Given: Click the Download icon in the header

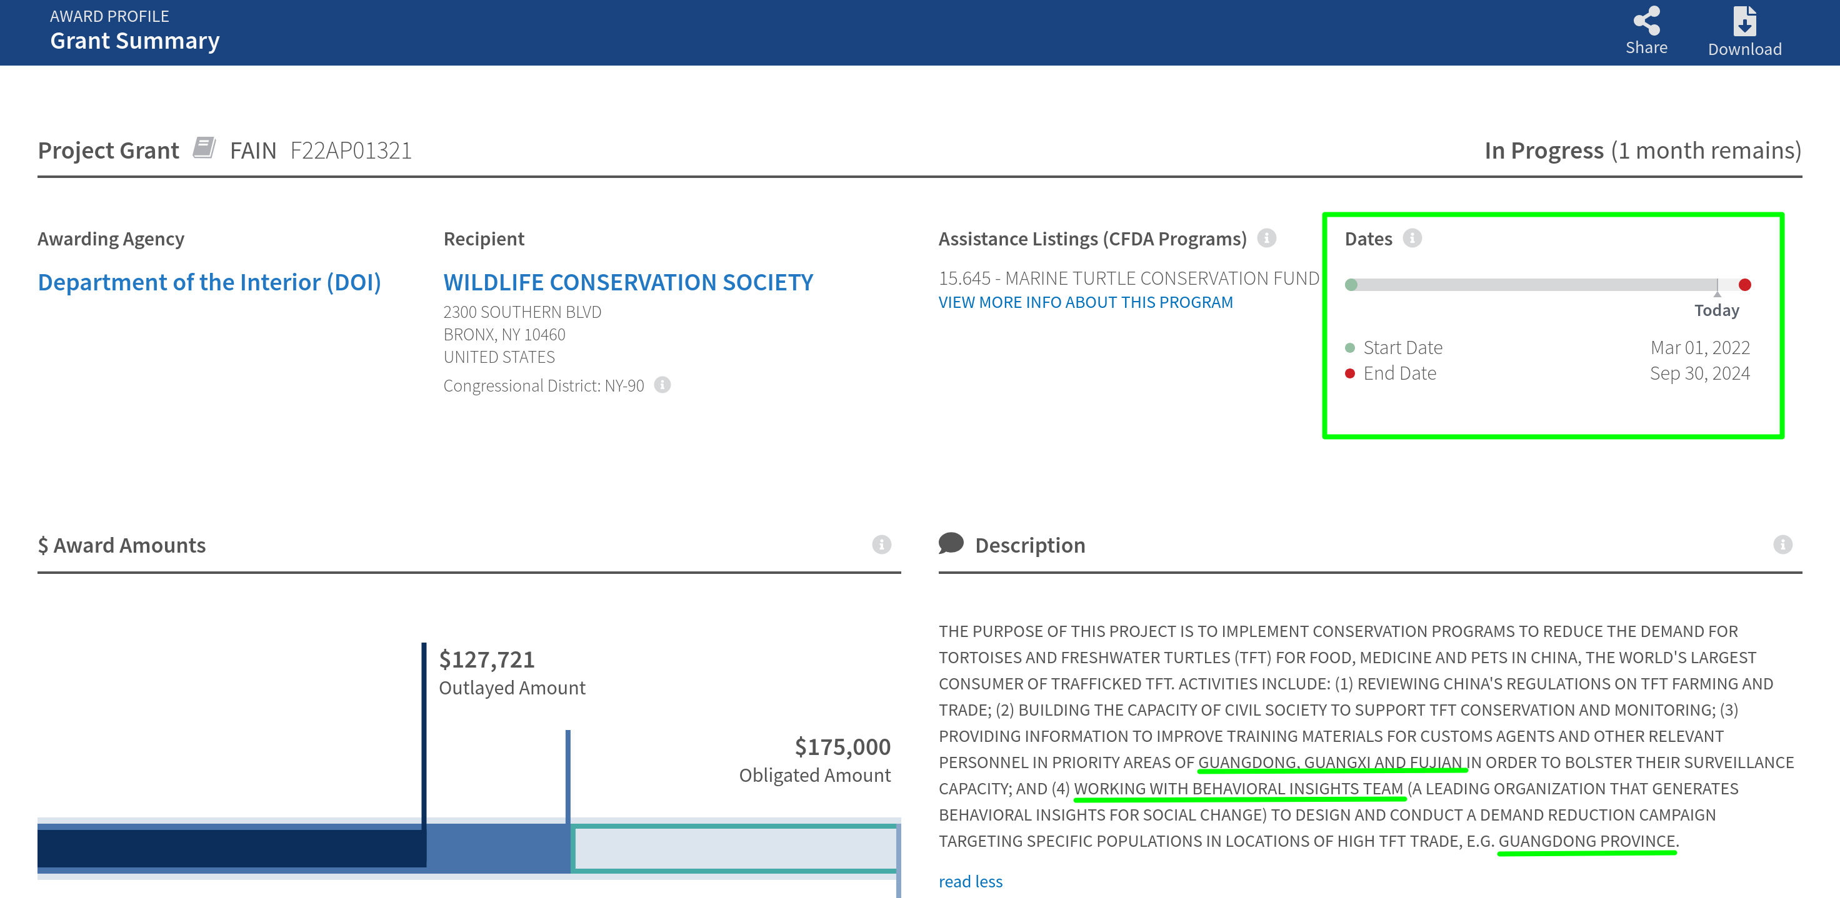Looking at the screenshot, I should click(x=1744, y=21).
